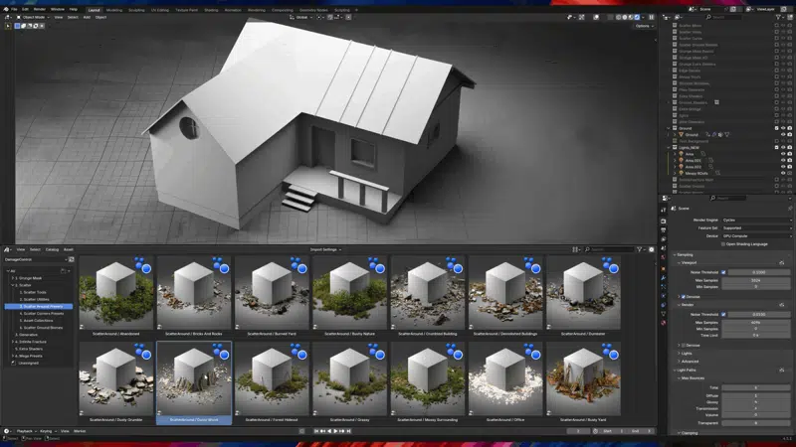
Task: Open the Render Engine dropdown showing Cycles
Action: tap(756, 220)
